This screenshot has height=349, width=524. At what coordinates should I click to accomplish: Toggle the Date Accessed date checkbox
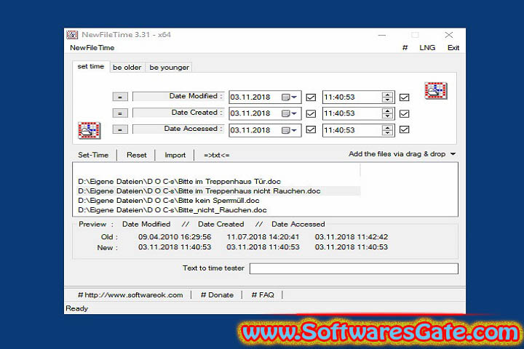311,129
